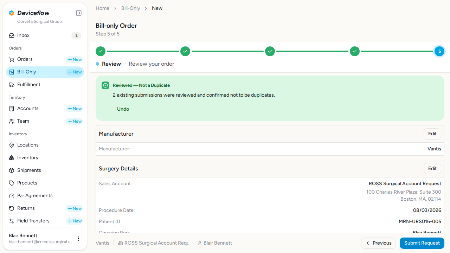Select the current step 5 indicator
Viewport: 450px width, 253px height.
(x=439, y=51)
